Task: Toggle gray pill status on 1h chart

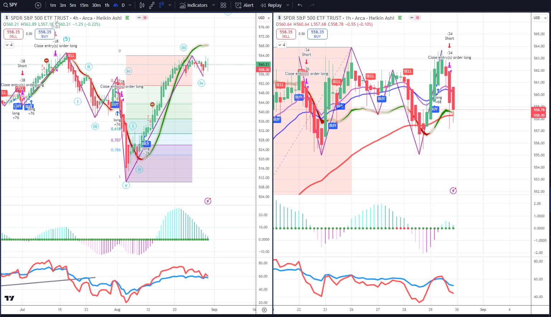Action: tap(412, 18)
